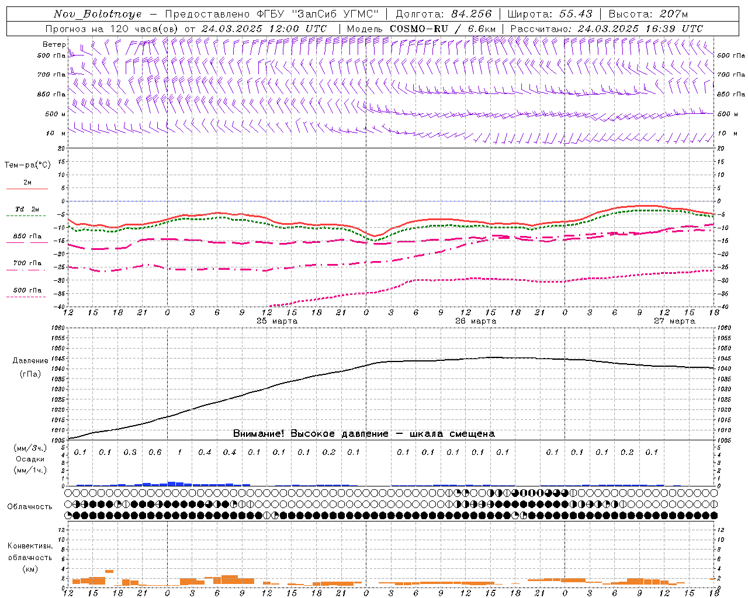
Task: Click 1060 on the left pressure axis
Action: (x=59, y=328)
